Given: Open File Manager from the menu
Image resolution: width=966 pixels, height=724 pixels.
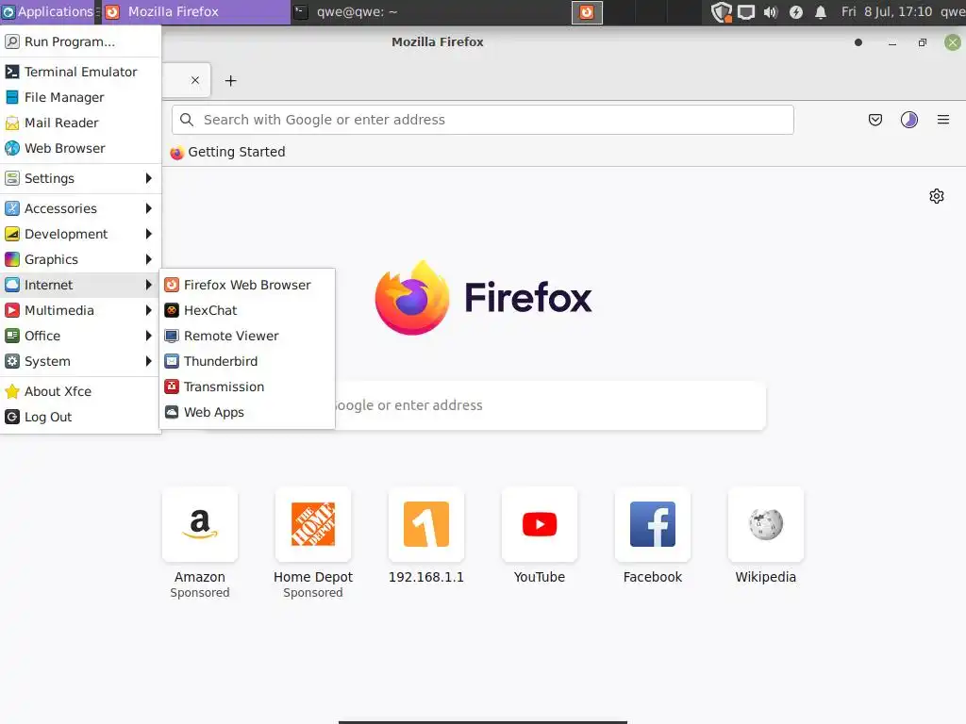Looking at the screenshot, I should point(80,97).
